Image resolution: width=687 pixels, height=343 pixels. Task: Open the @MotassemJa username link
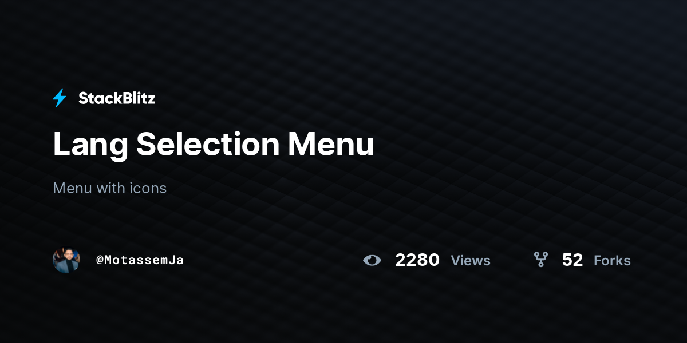(140, 260)
